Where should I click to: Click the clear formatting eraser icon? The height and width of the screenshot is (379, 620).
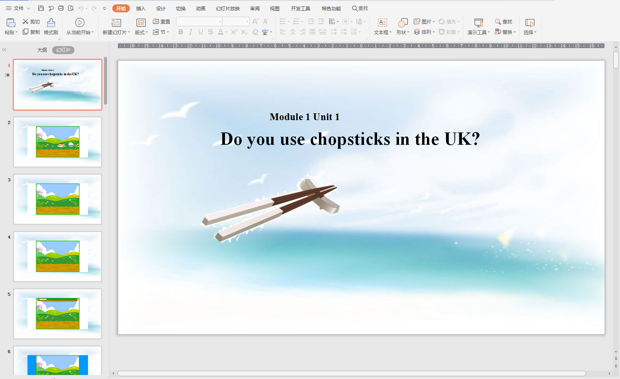[255, 32]
